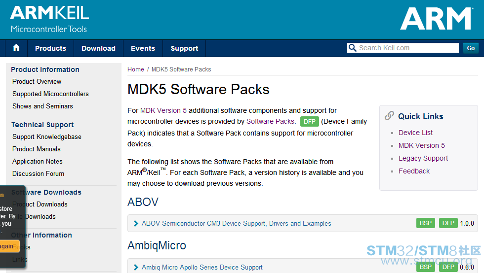The image size is (484, 273).
Task: Open the MDK Version 5 link in paragraph
Action: tap(163, 110)
